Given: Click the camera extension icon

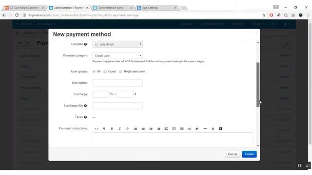Looking at the screenshot, I should [293, 15].
